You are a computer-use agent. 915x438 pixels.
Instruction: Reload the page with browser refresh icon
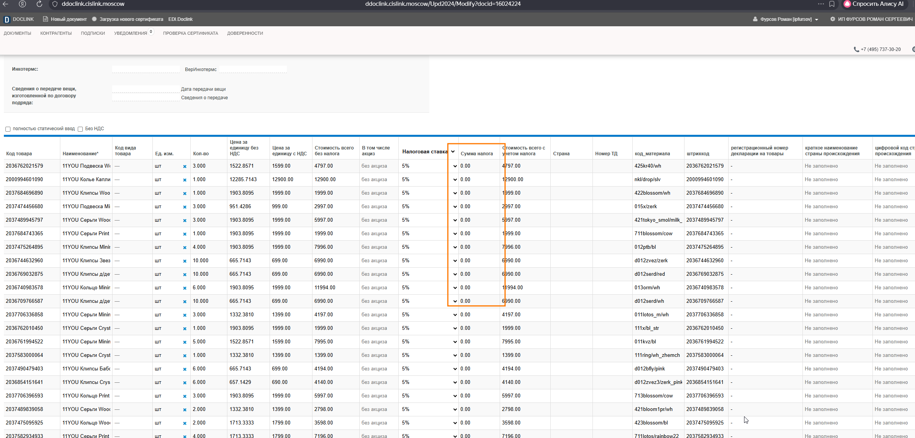click(x=39, y=4)
